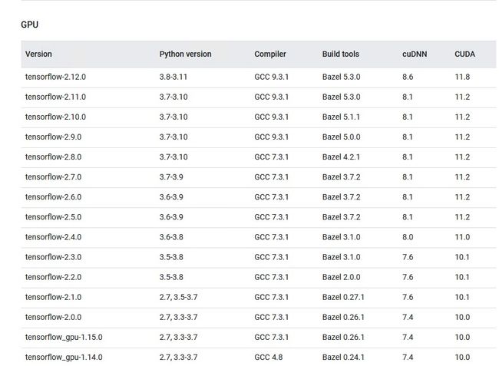
Task: Click the GPU section heading
Action: point(30,25)
